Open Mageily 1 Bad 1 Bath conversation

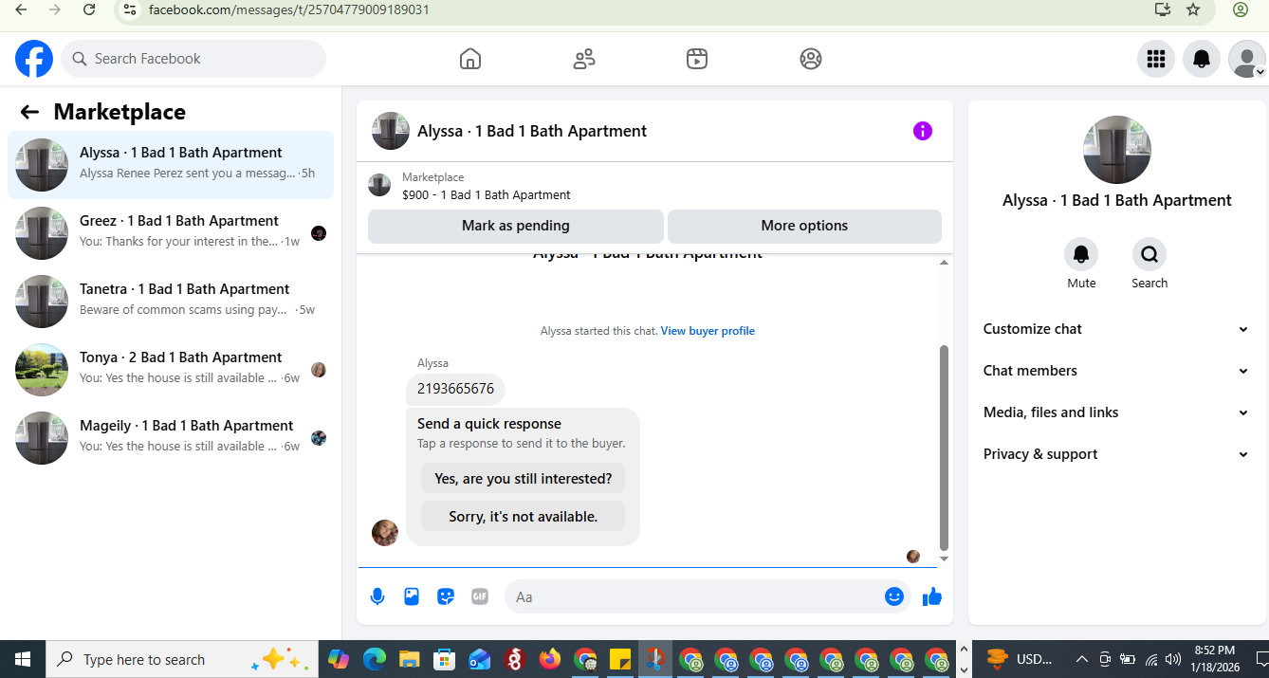pyautogui.click(x=171, y=438)
